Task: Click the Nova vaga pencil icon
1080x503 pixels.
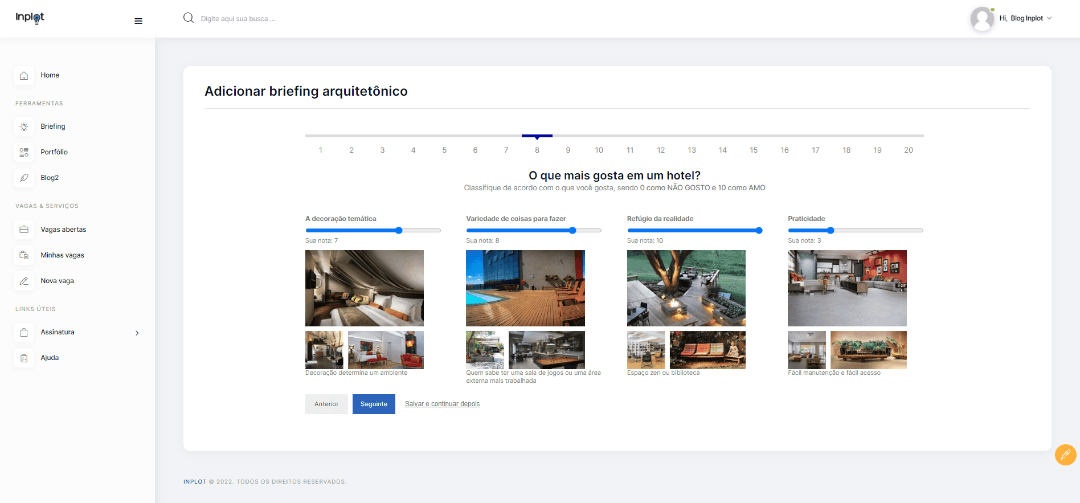Action: click(24, 281)
